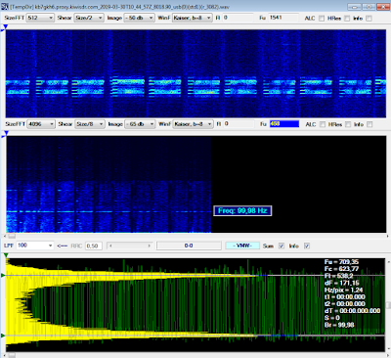Click the 'Br = 99,98' readout text

(x=339, y=325)
